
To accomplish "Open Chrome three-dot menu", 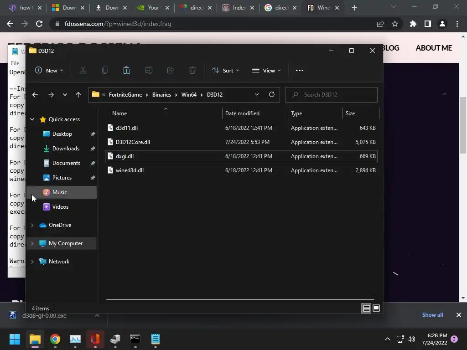I will tap(457, 24).
